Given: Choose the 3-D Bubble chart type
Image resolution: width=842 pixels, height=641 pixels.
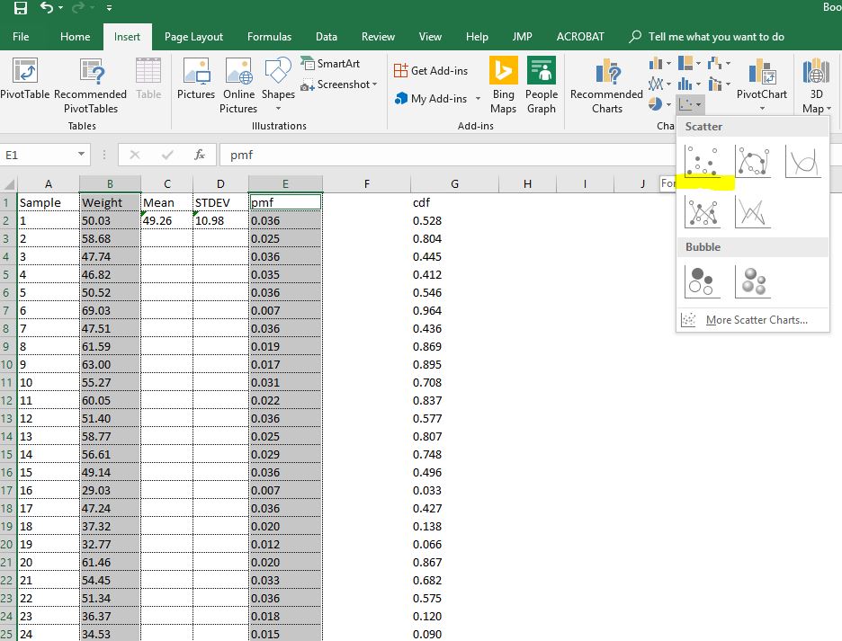Looking at the screenshot, I should (753, 281).
